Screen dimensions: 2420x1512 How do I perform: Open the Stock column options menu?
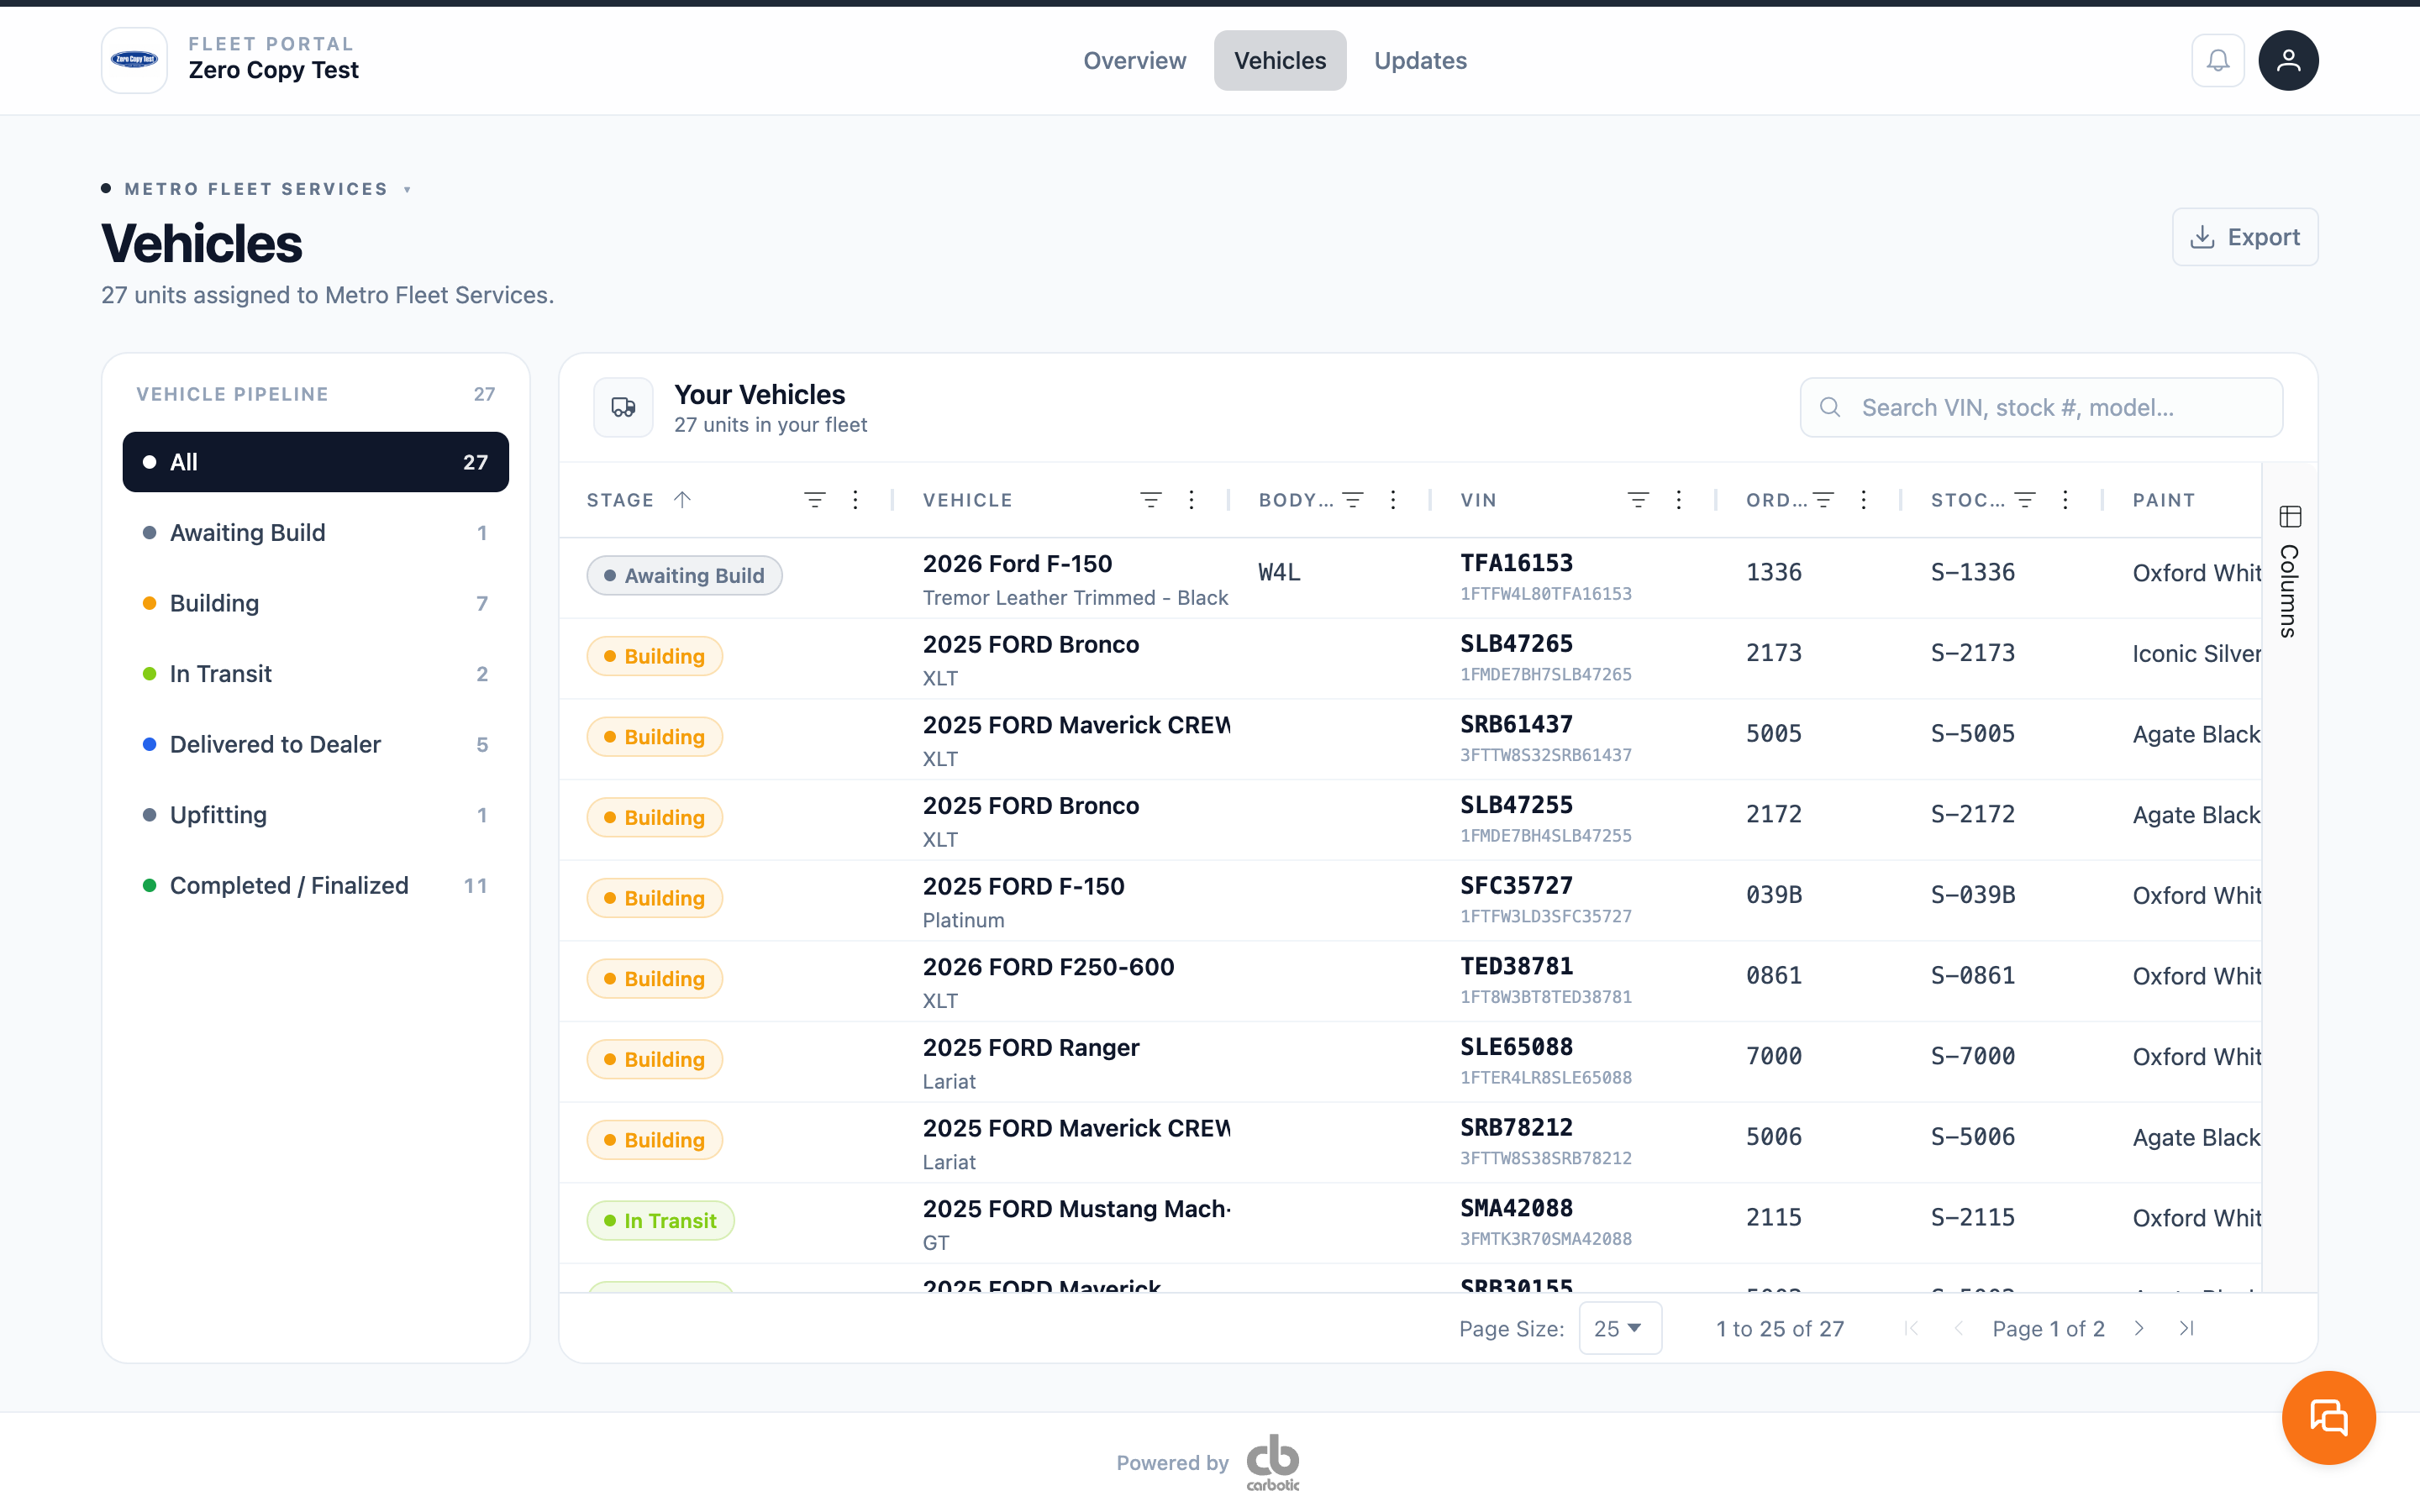tap(2065, 499)
